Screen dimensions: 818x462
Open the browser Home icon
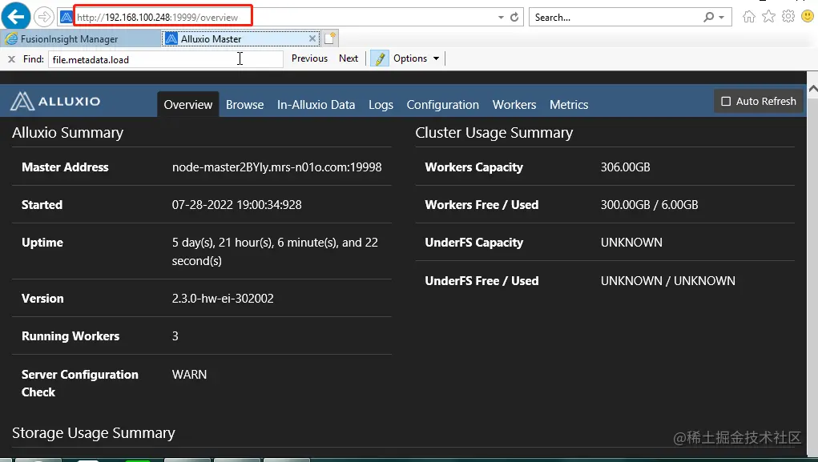[x=749, y=17]
